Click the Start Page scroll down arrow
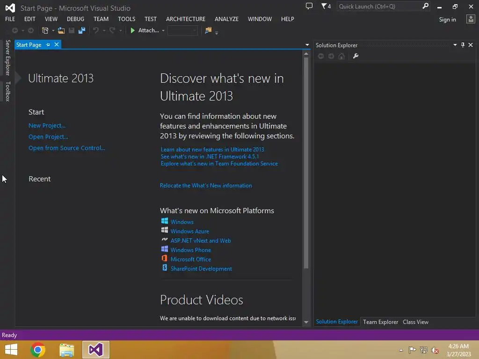Image resolution: width=479 pixels, height=359 pixels. click(306, 322)
